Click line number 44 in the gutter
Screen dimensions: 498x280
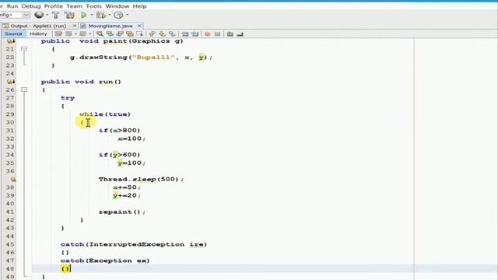[10, 236]
